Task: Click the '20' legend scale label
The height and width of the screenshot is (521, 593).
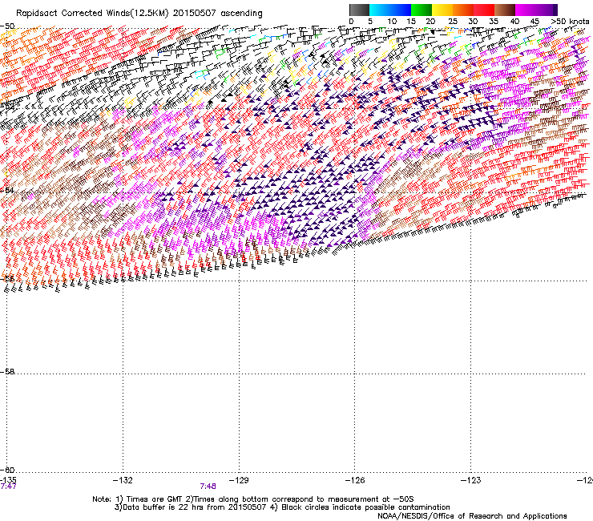Action: (430, 22)
